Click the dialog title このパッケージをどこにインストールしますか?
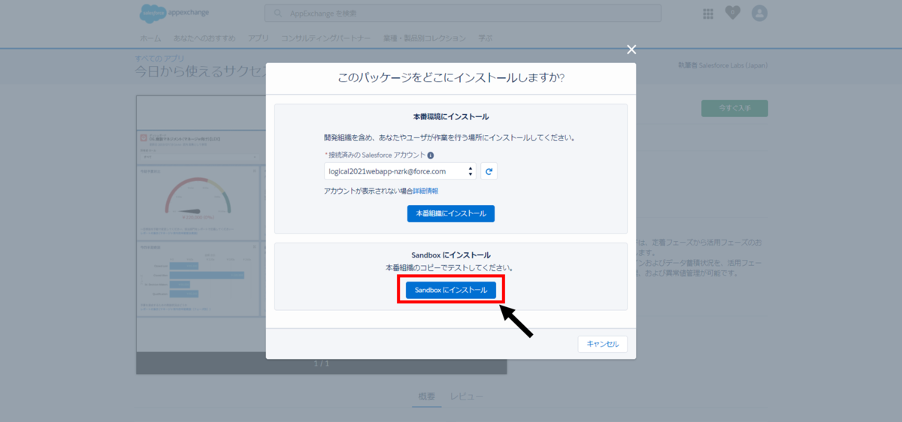 point(451,78)
